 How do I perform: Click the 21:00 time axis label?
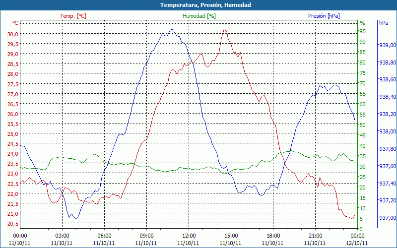[316, 236]
